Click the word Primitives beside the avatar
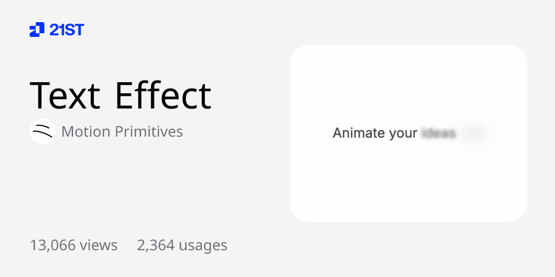 click(x=148, y=132)
